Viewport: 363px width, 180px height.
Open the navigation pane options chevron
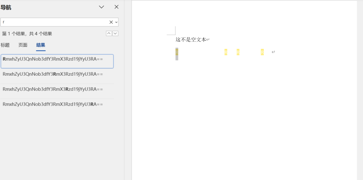101,7
